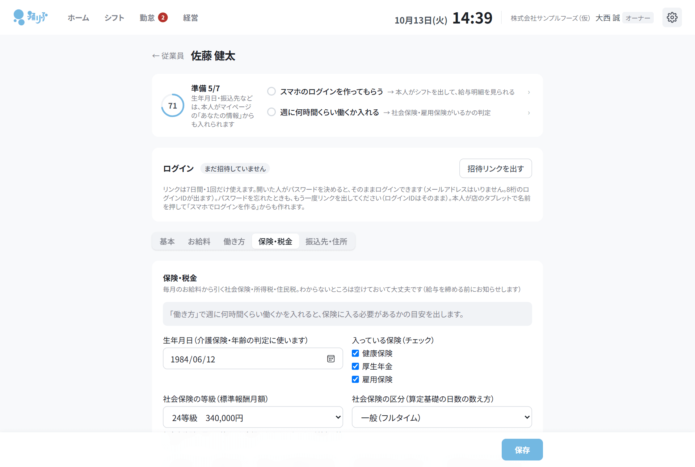The height and width of the screenshot is (467, 695).
Task: Open the シフト menu item
Action: point(114,18)
